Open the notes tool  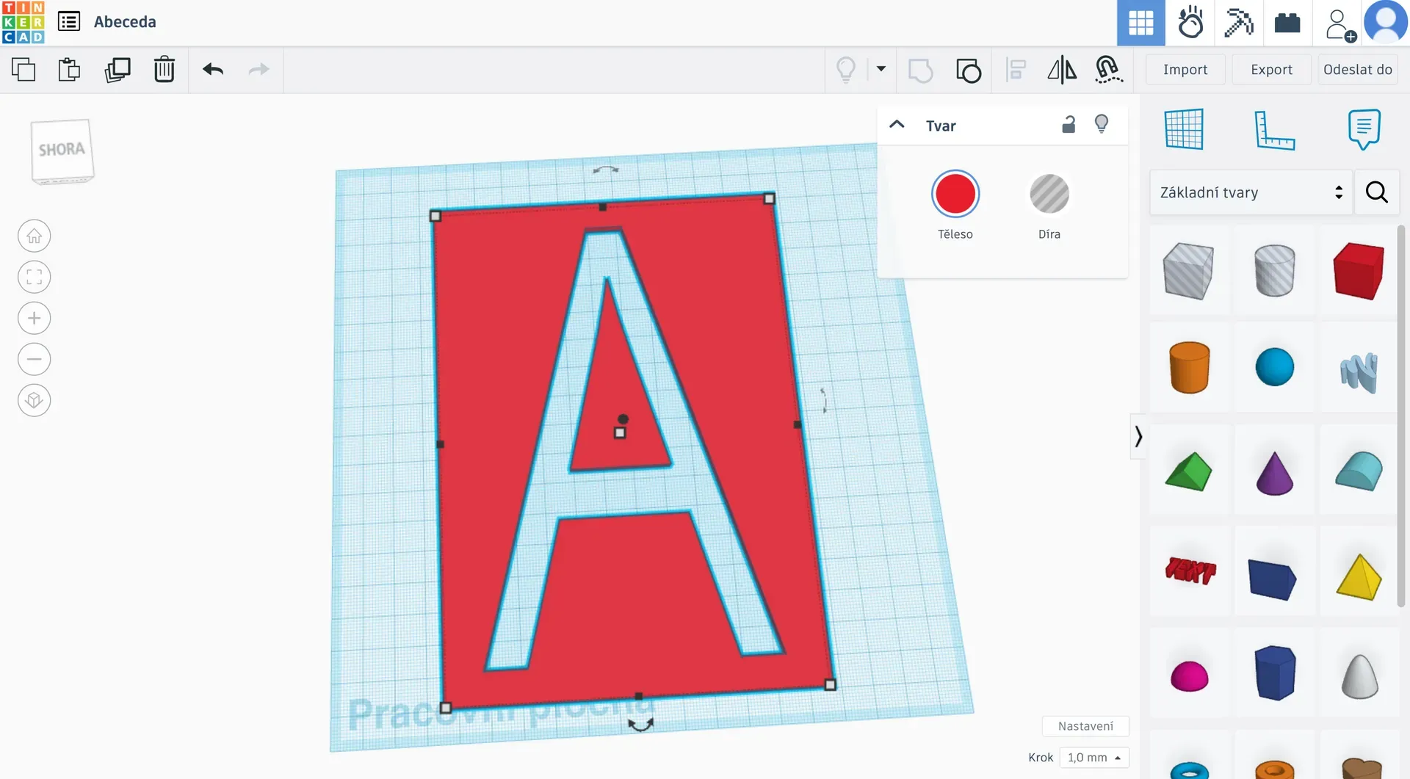1364,130
